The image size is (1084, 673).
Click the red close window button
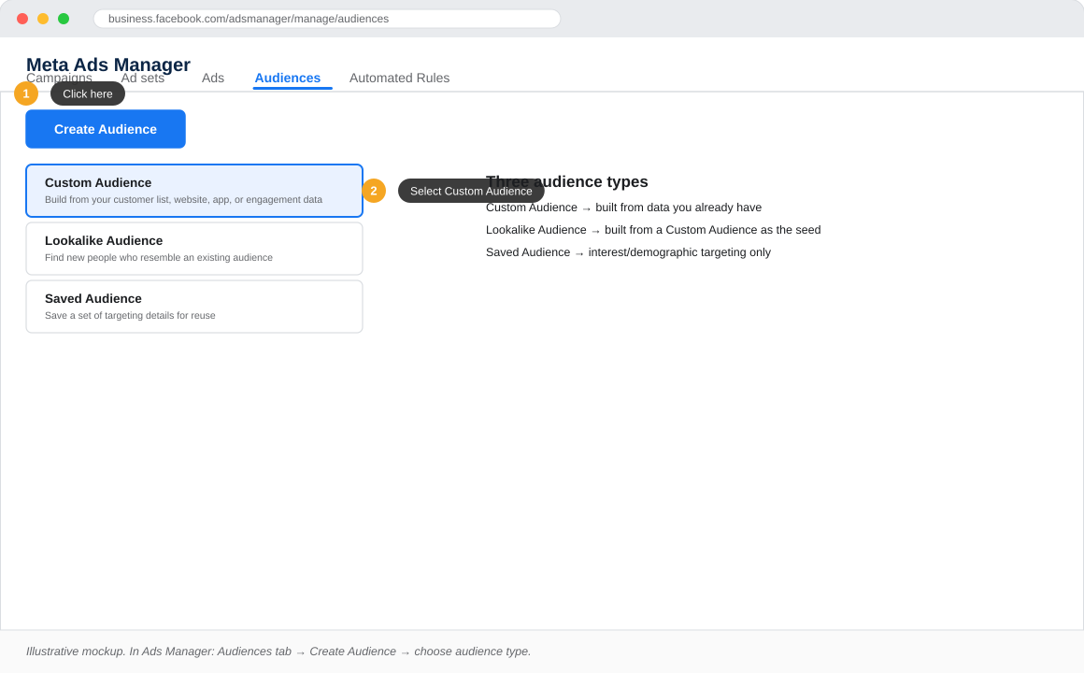pyautogui.click(x=22, y=19)
